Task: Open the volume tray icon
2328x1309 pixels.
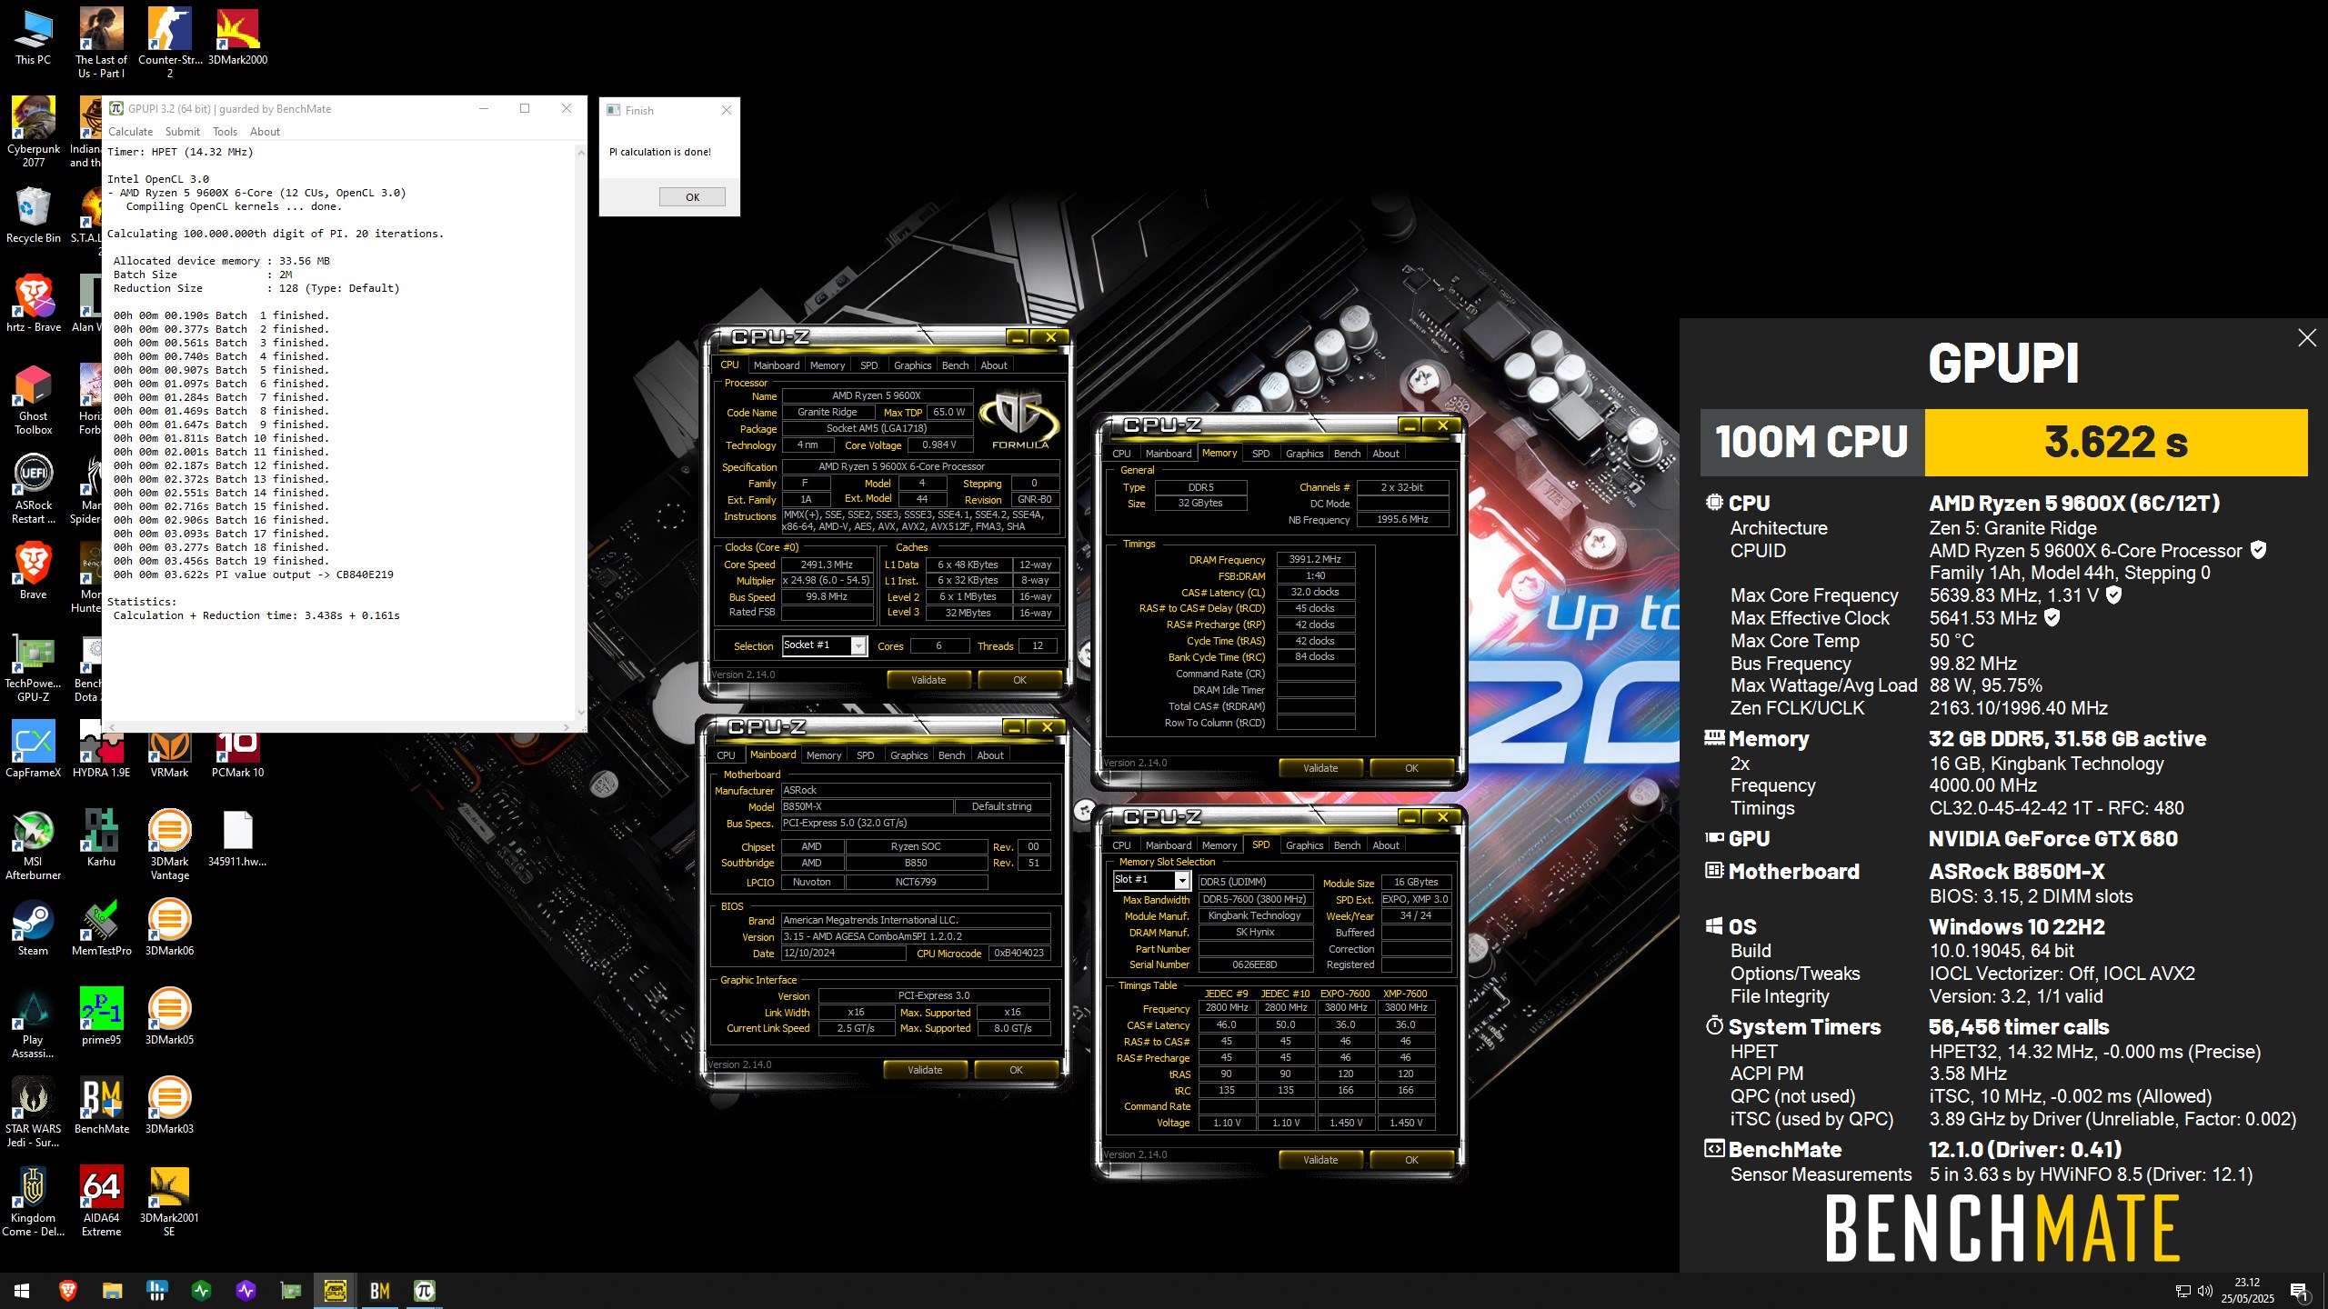Action: click(x=2205, y=1291)
